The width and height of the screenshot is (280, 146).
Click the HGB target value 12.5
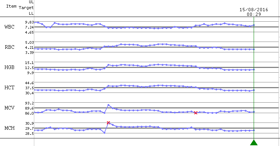tap(29, 68)
